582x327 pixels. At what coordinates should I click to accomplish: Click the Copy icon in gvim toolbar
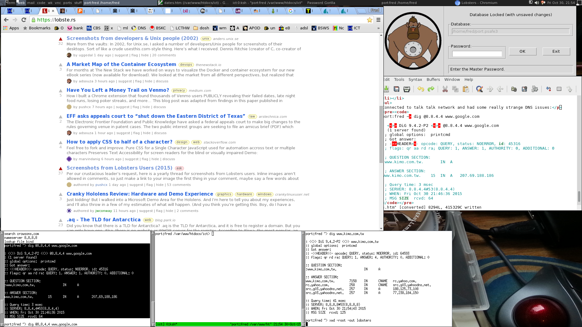(455, 89)
